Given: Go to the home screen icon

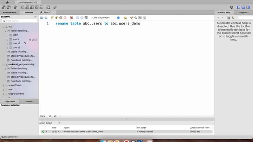Looking at the screenshot, I should (x=7, y=2).
